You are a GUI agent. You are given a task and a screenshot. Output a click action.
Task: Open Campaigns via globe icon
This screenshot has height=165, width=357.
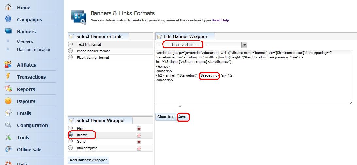(8, 19)
